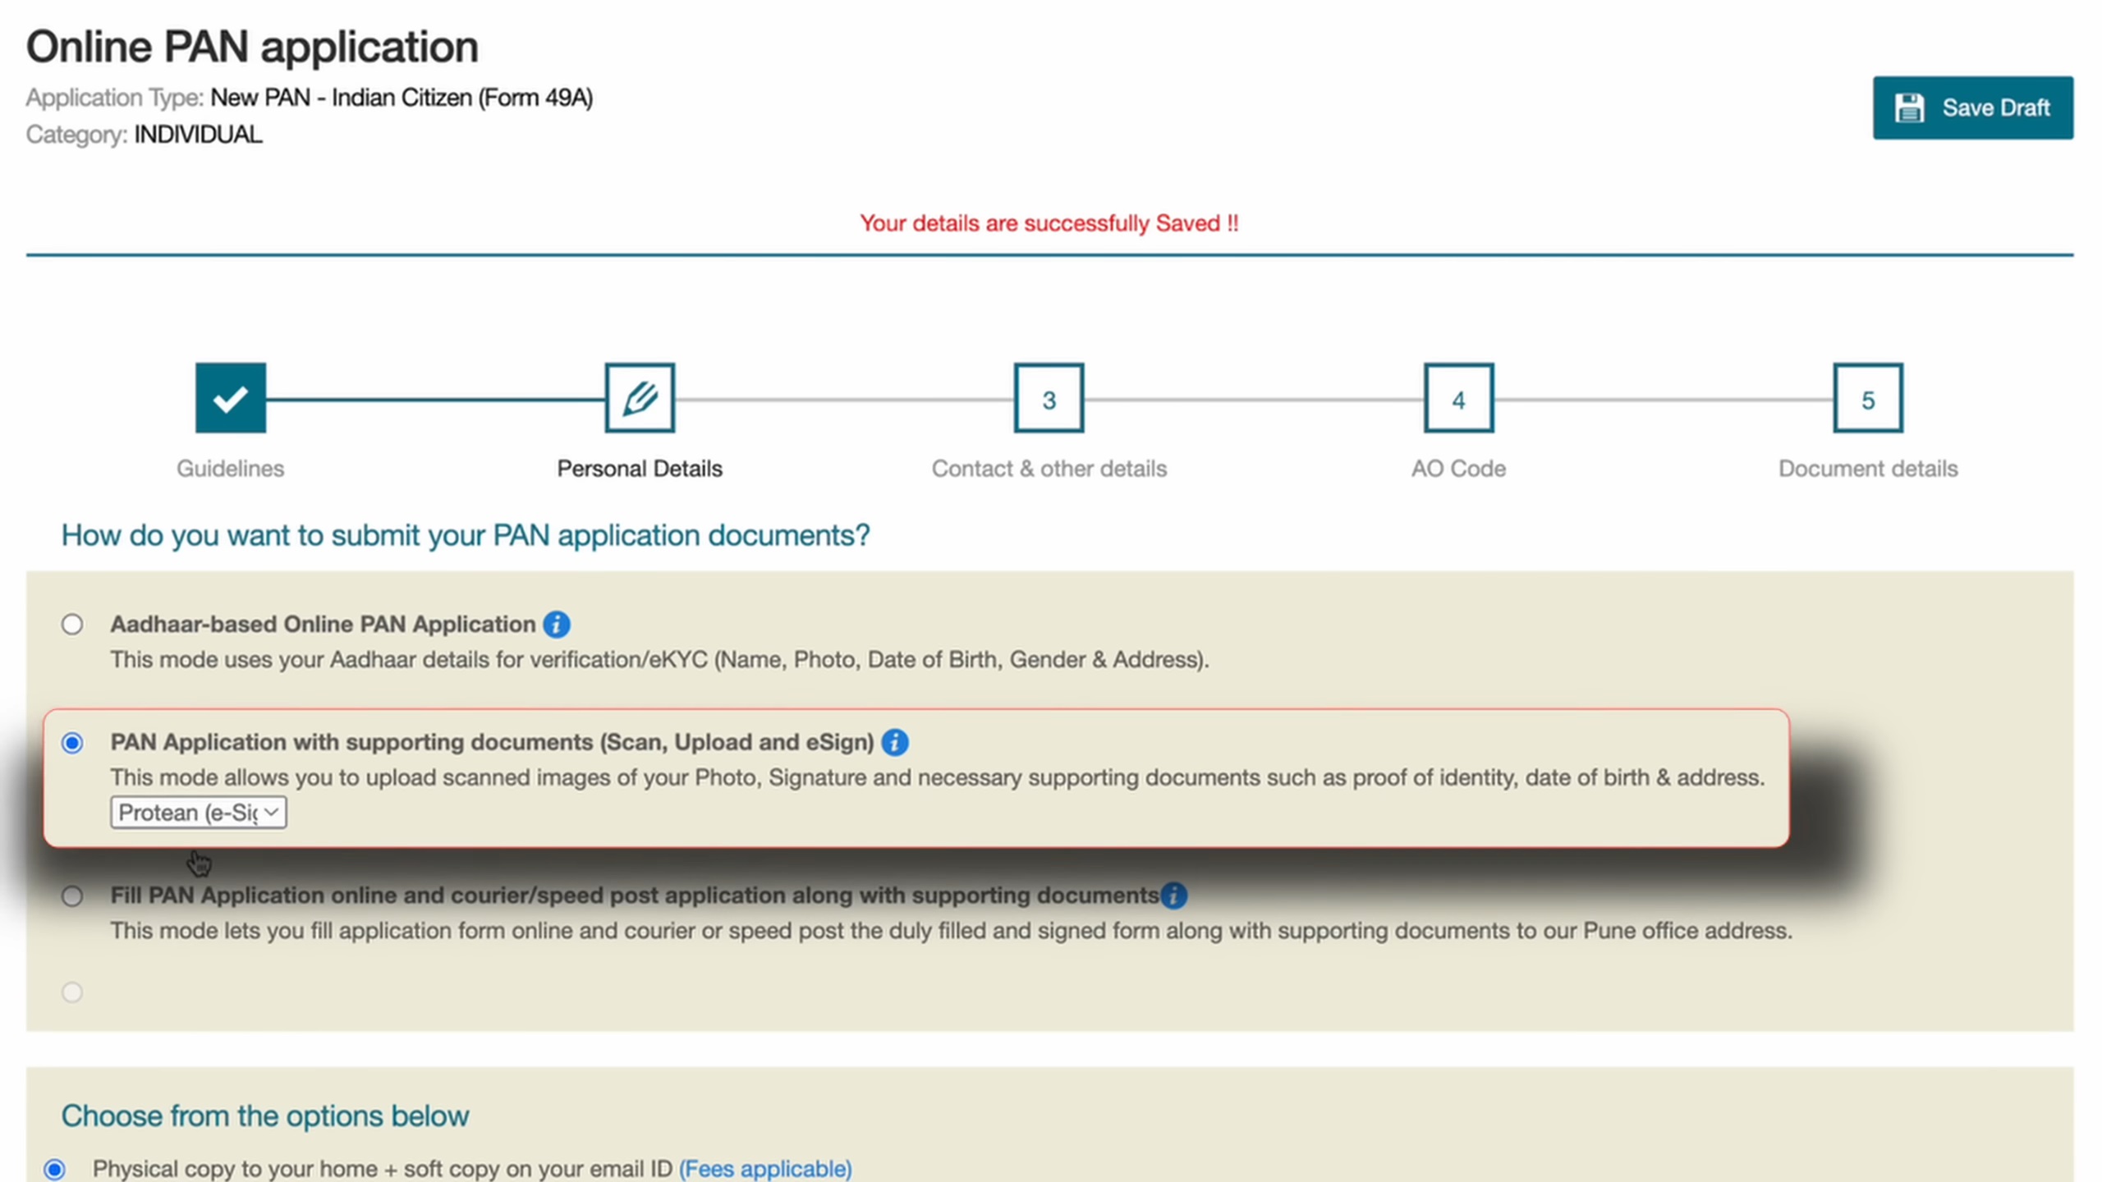Screen dimensions: 2102x1182
Task: Go to the AO Code step label
Action: 1457,468
